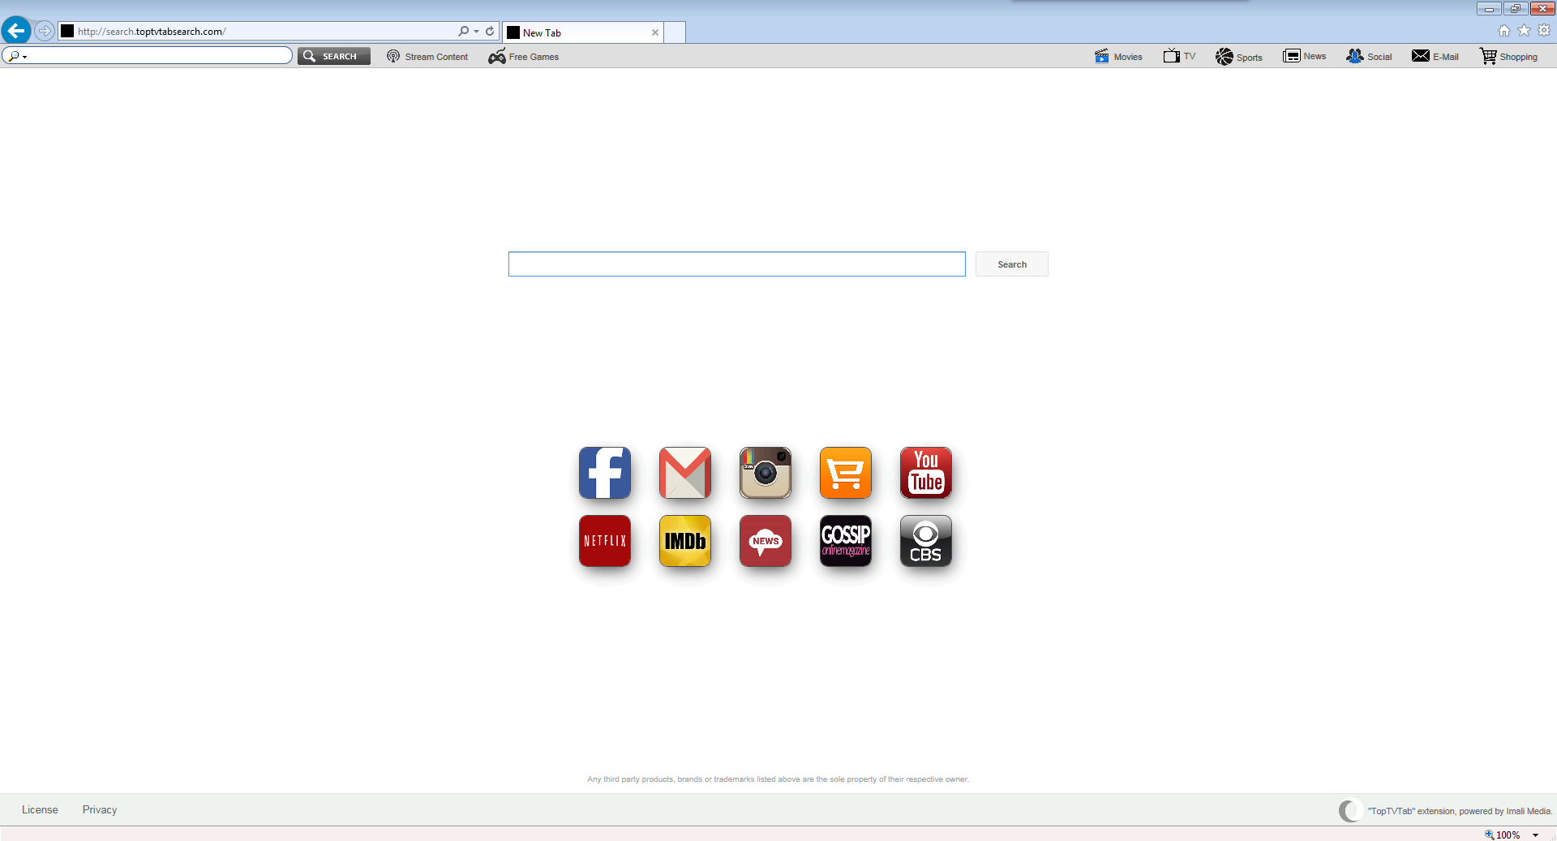Click the TV toolbar item
Viewport: 1557px width, 841px height.
click(x=1179, y=56)
